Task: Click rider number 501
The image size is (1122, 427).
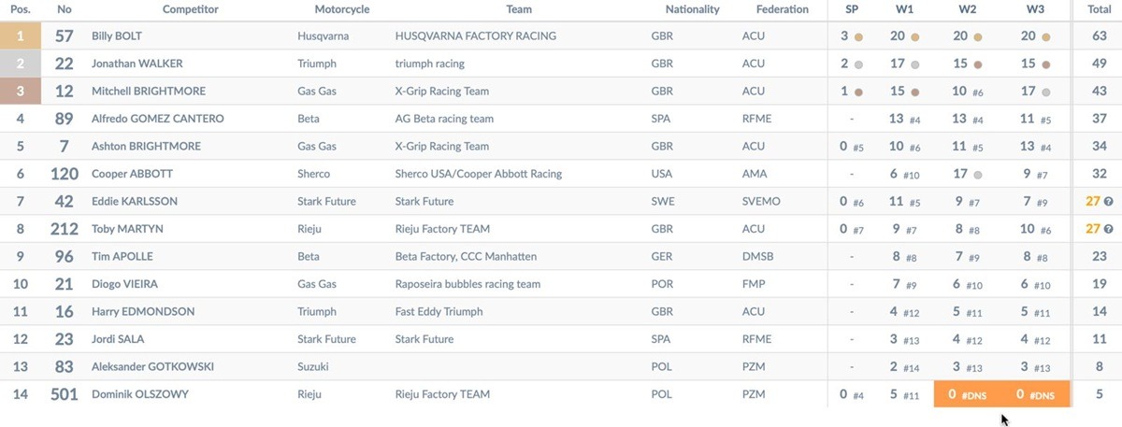Action: tap(64, 394)
